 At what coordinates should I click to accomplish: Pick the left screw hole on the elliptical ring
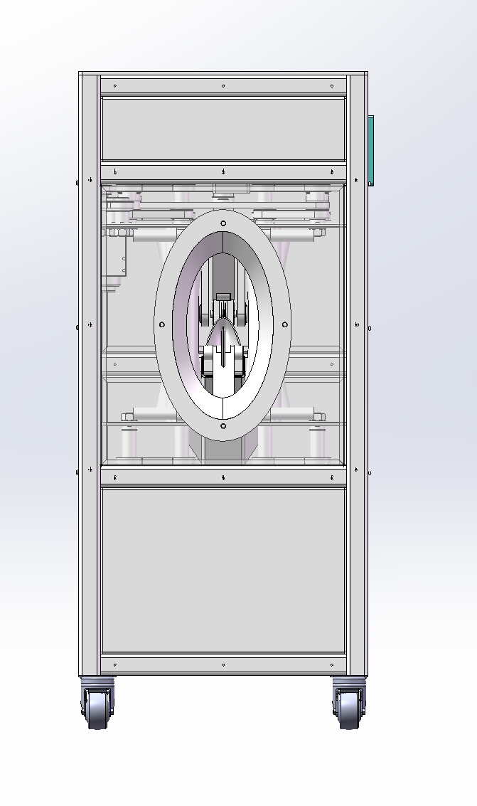tap(162, 324)
